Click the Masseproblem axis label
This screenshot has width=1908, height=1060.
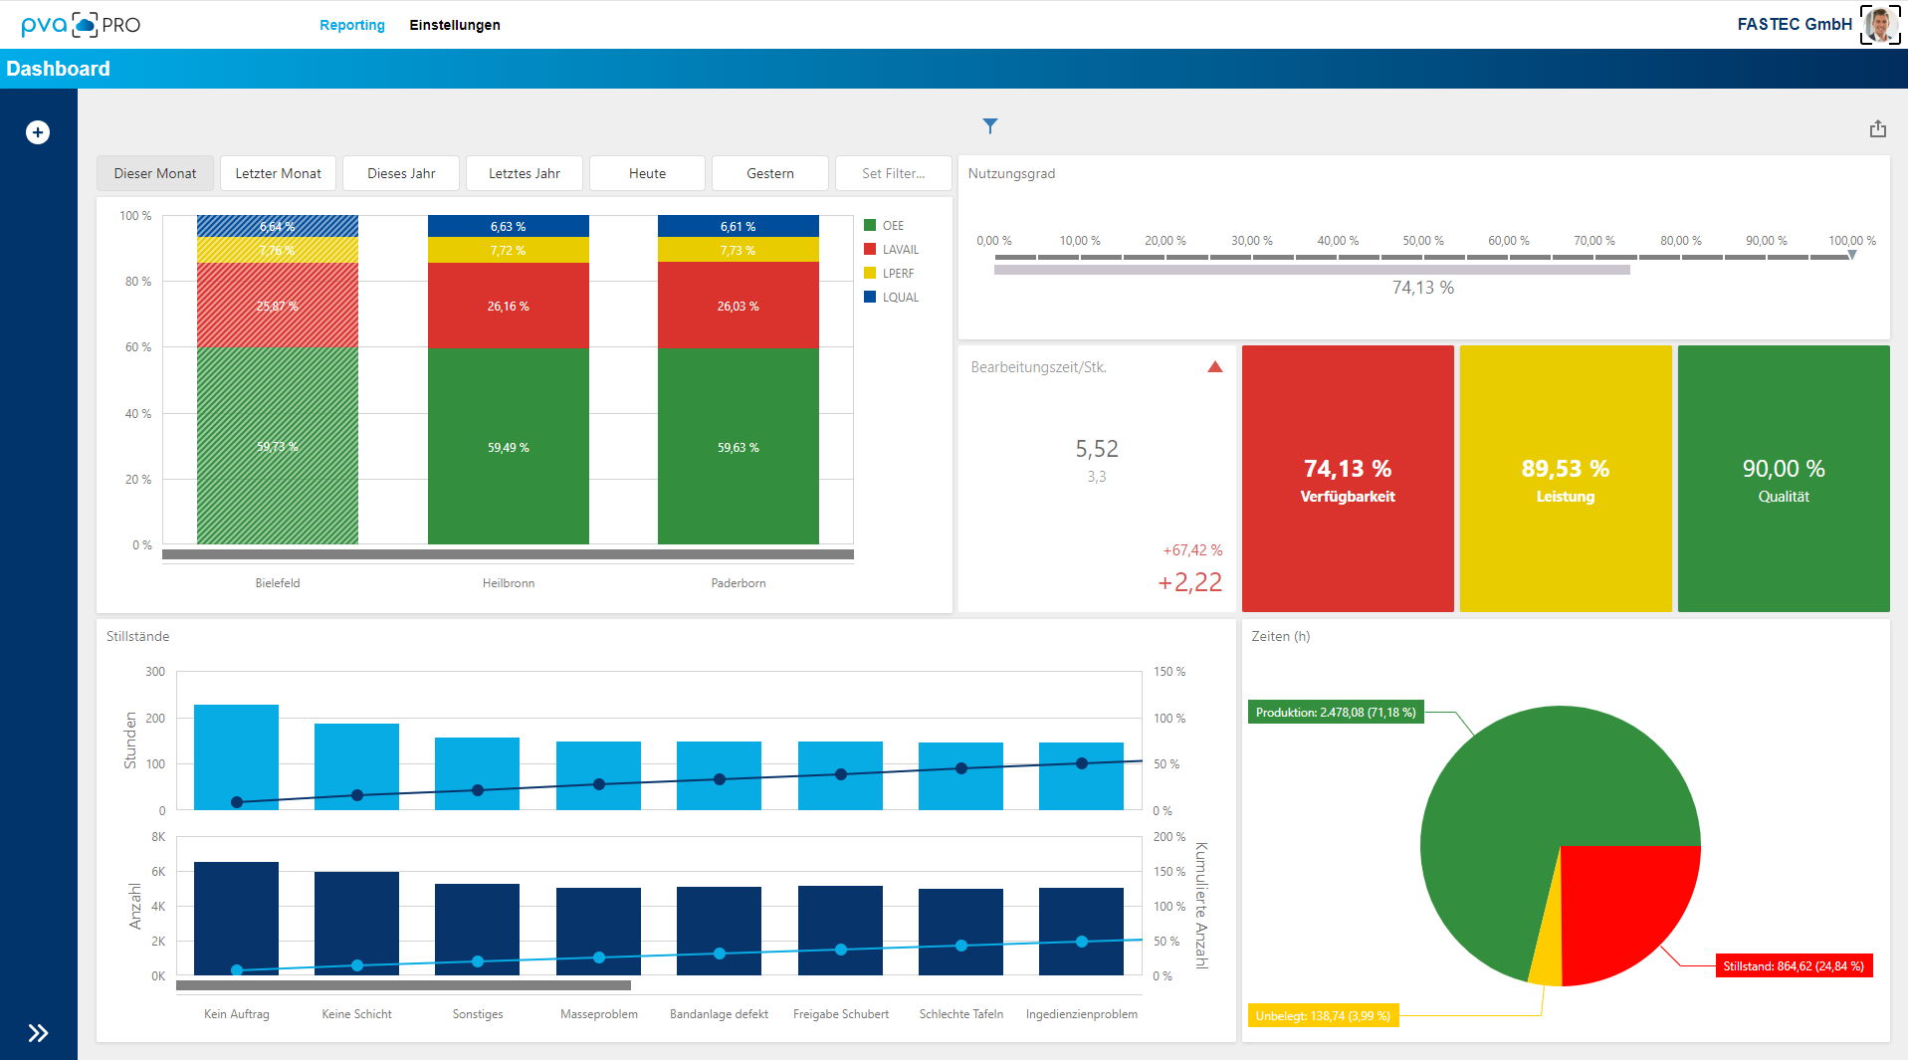click(x=599, y=1014)
